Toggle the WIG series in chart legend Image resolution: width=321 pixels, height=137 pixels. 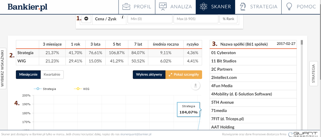[x=82, y=89]
